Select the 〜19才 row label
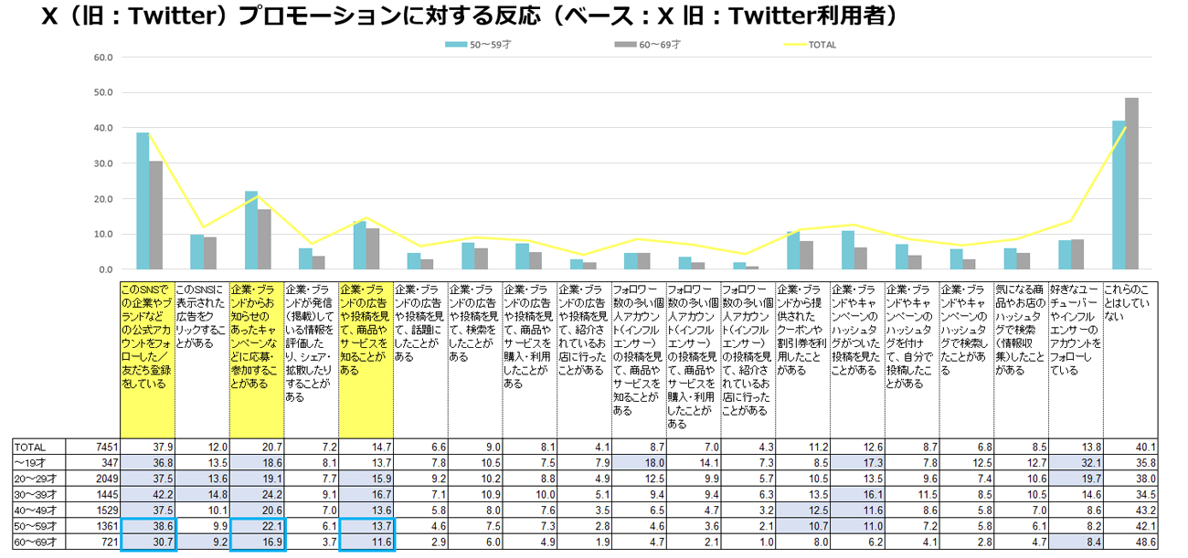Screen dimensions: 1188x558 coord(29,464)
